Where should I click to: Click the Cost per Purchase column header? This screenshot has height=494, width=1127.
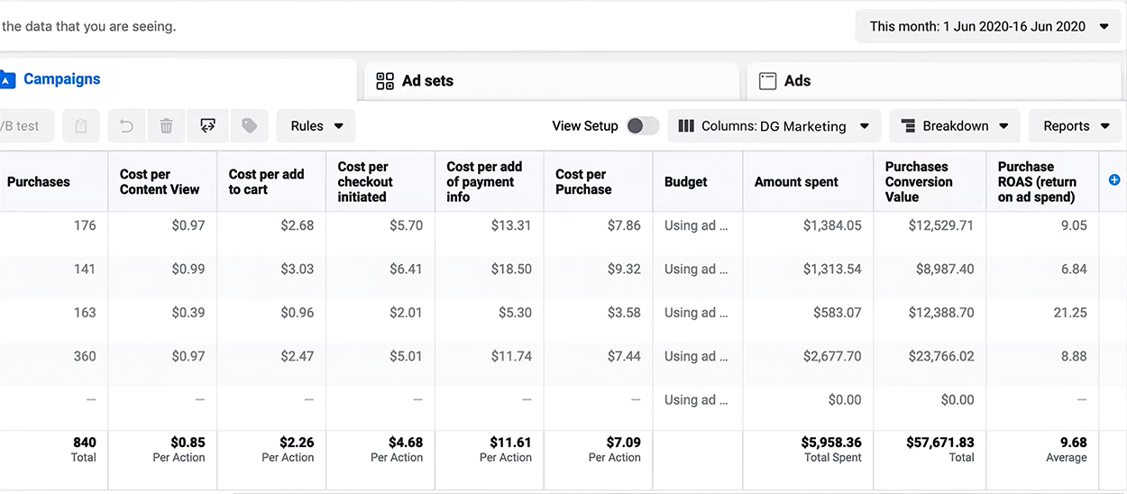(583, 182)
